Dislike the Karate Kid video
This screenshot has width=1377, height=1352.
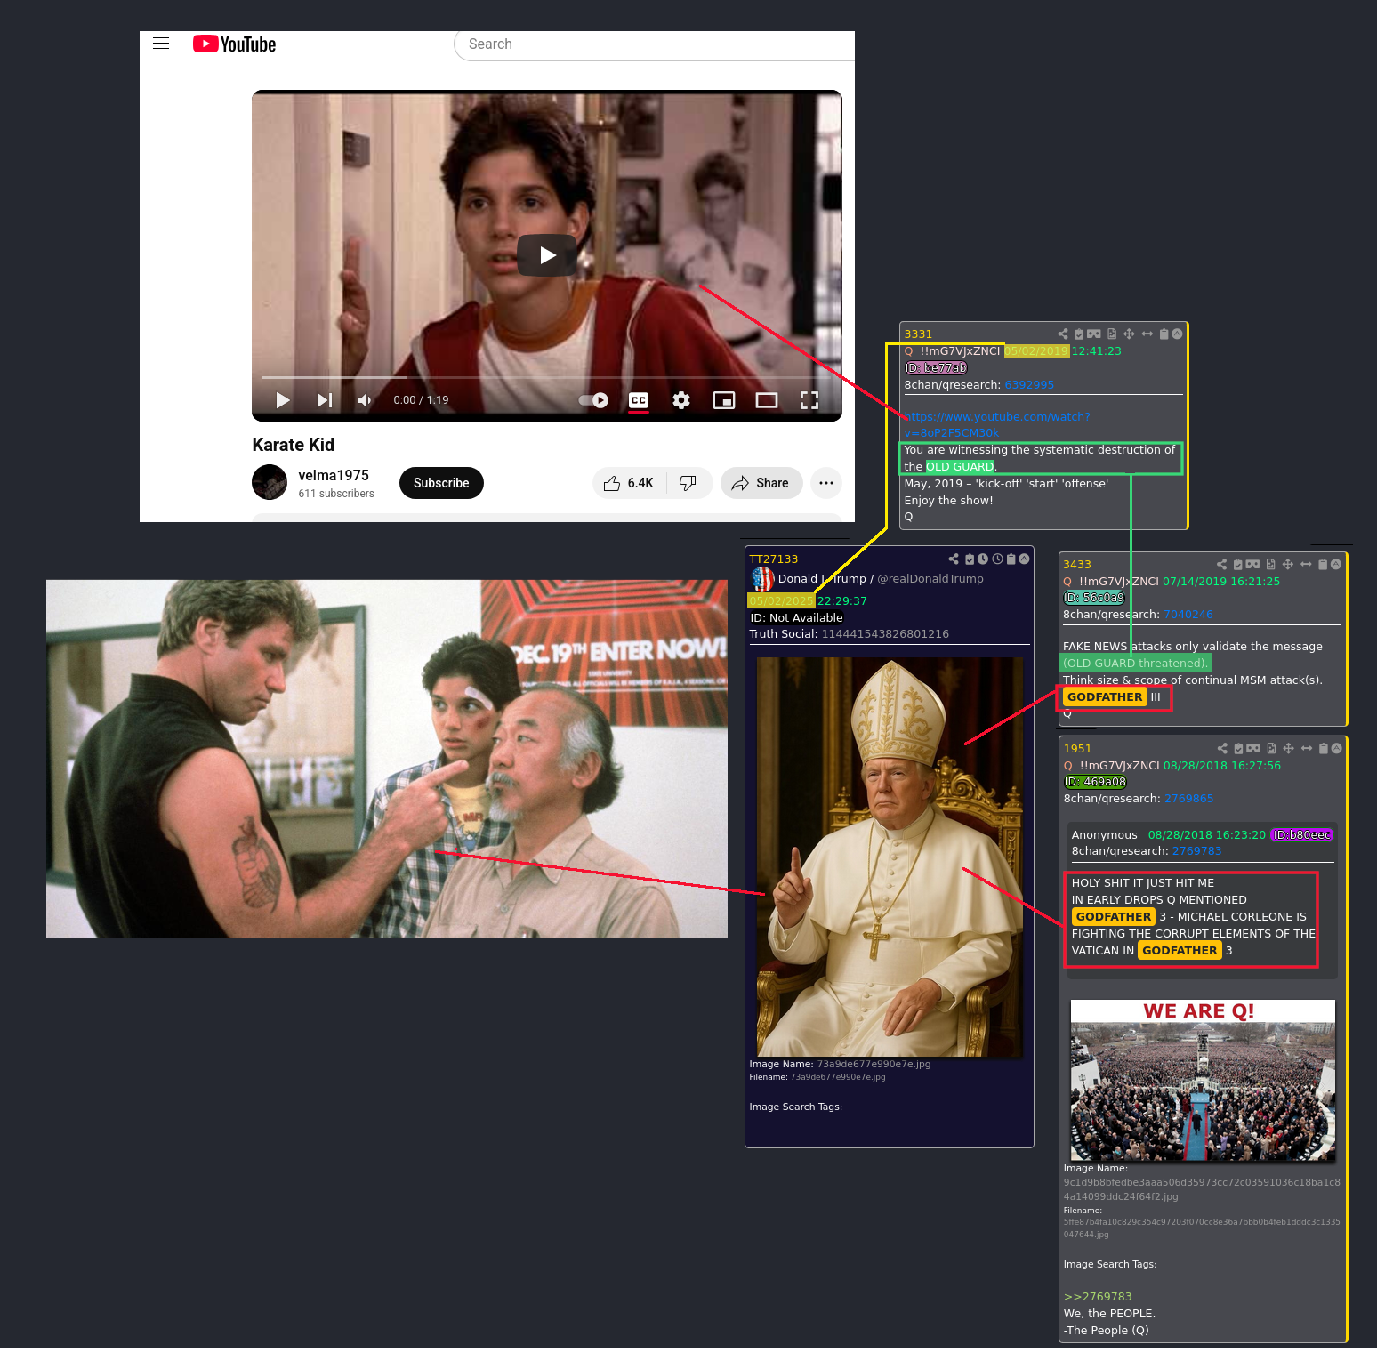click(688, 483)
